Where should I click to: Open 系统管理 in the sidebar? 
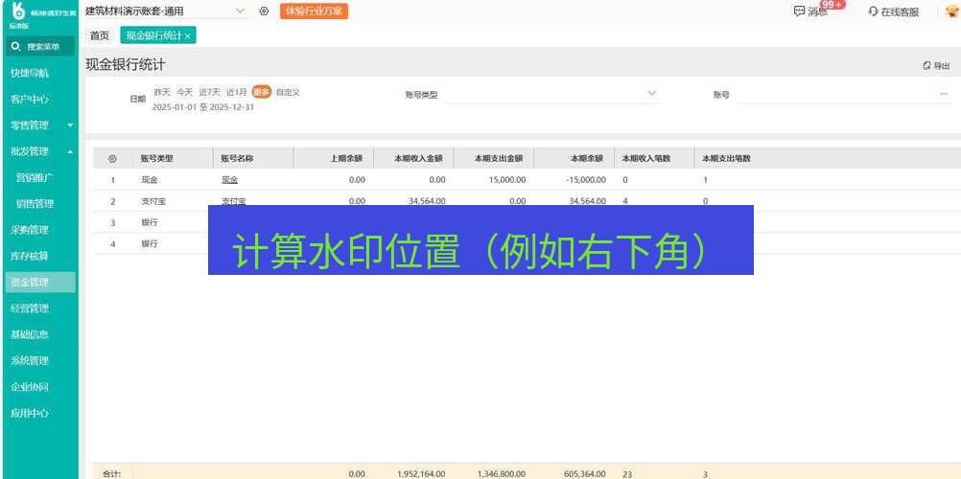point(30,361)
